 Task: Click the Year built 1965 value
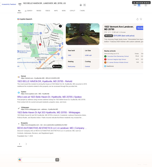coord(69,55)
